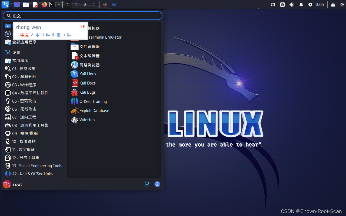Screen dimensions: 346x216
Task: Switch to workspace 3
Action: pyautogui.click(x=85, y=5)
